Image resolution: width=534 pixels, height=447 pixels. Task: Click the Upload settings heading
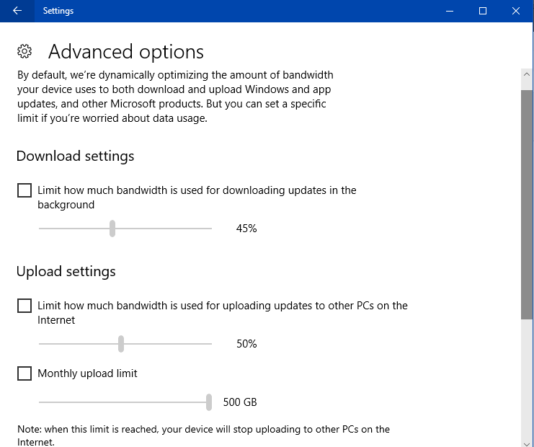tap(66, 272)
